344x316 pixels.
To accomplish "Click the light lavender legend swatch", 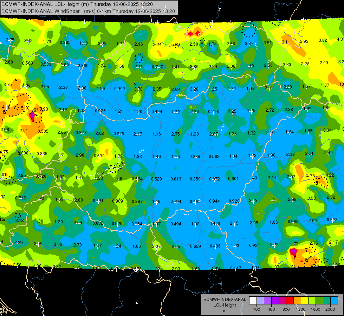I will [x=260, y=300].
